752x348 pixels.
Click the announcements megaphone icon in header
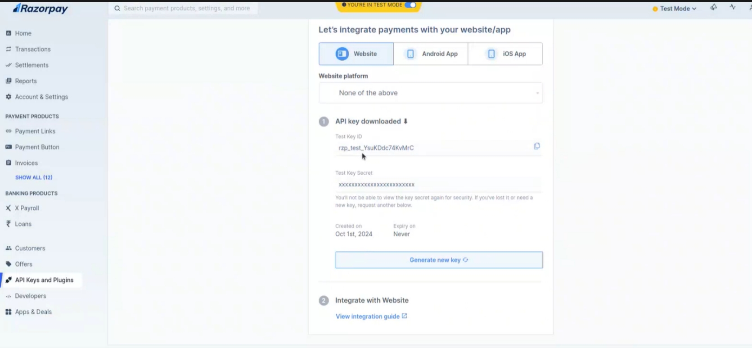pos(713,8)
